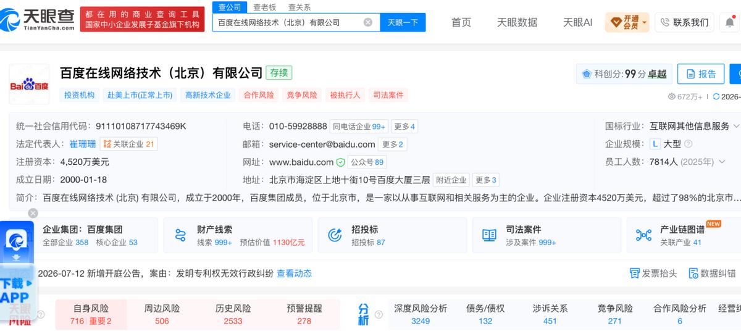
Task: Select the 周边风险 506 tab
Action: [x=162, y=314]
